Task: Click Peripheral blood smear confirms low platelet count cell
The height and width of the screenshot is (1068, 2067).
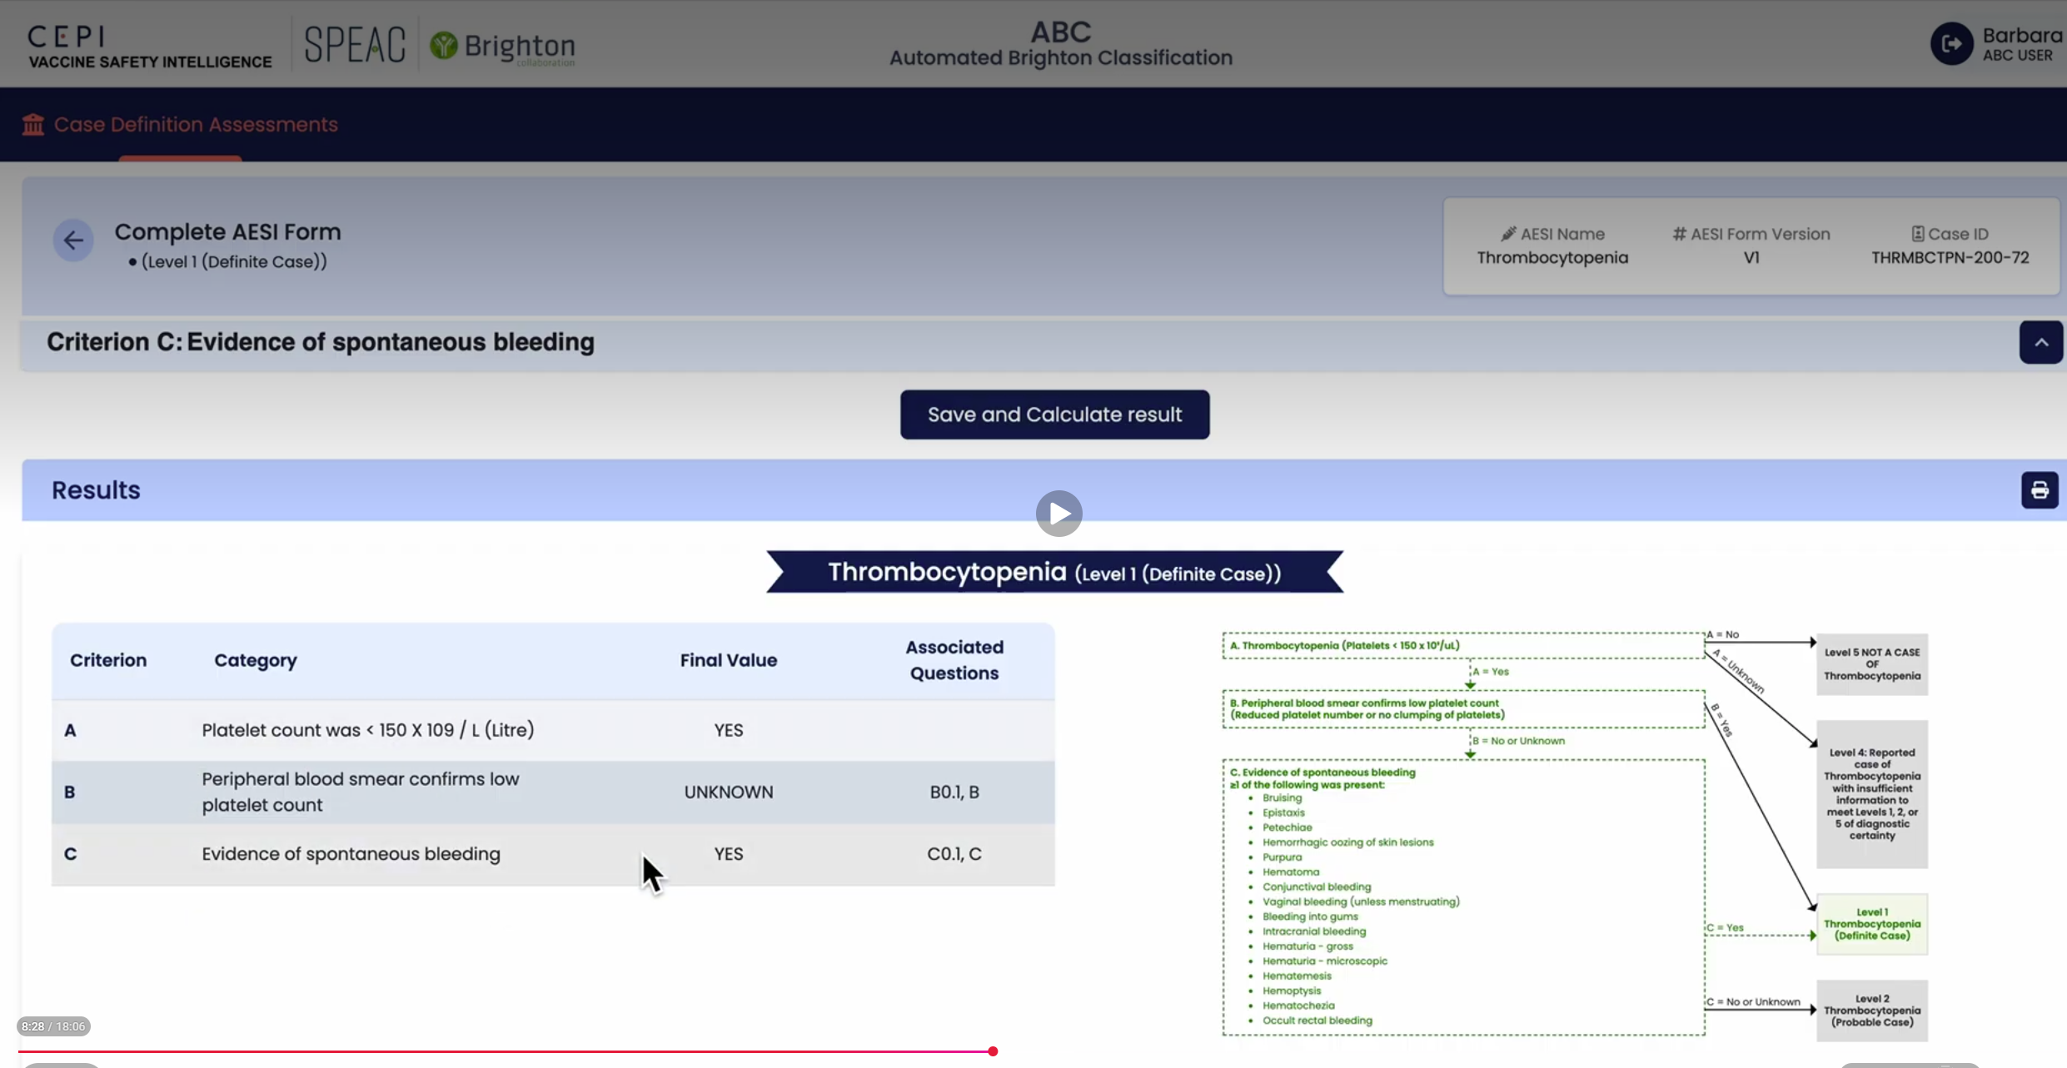Action: pos(361,792)
